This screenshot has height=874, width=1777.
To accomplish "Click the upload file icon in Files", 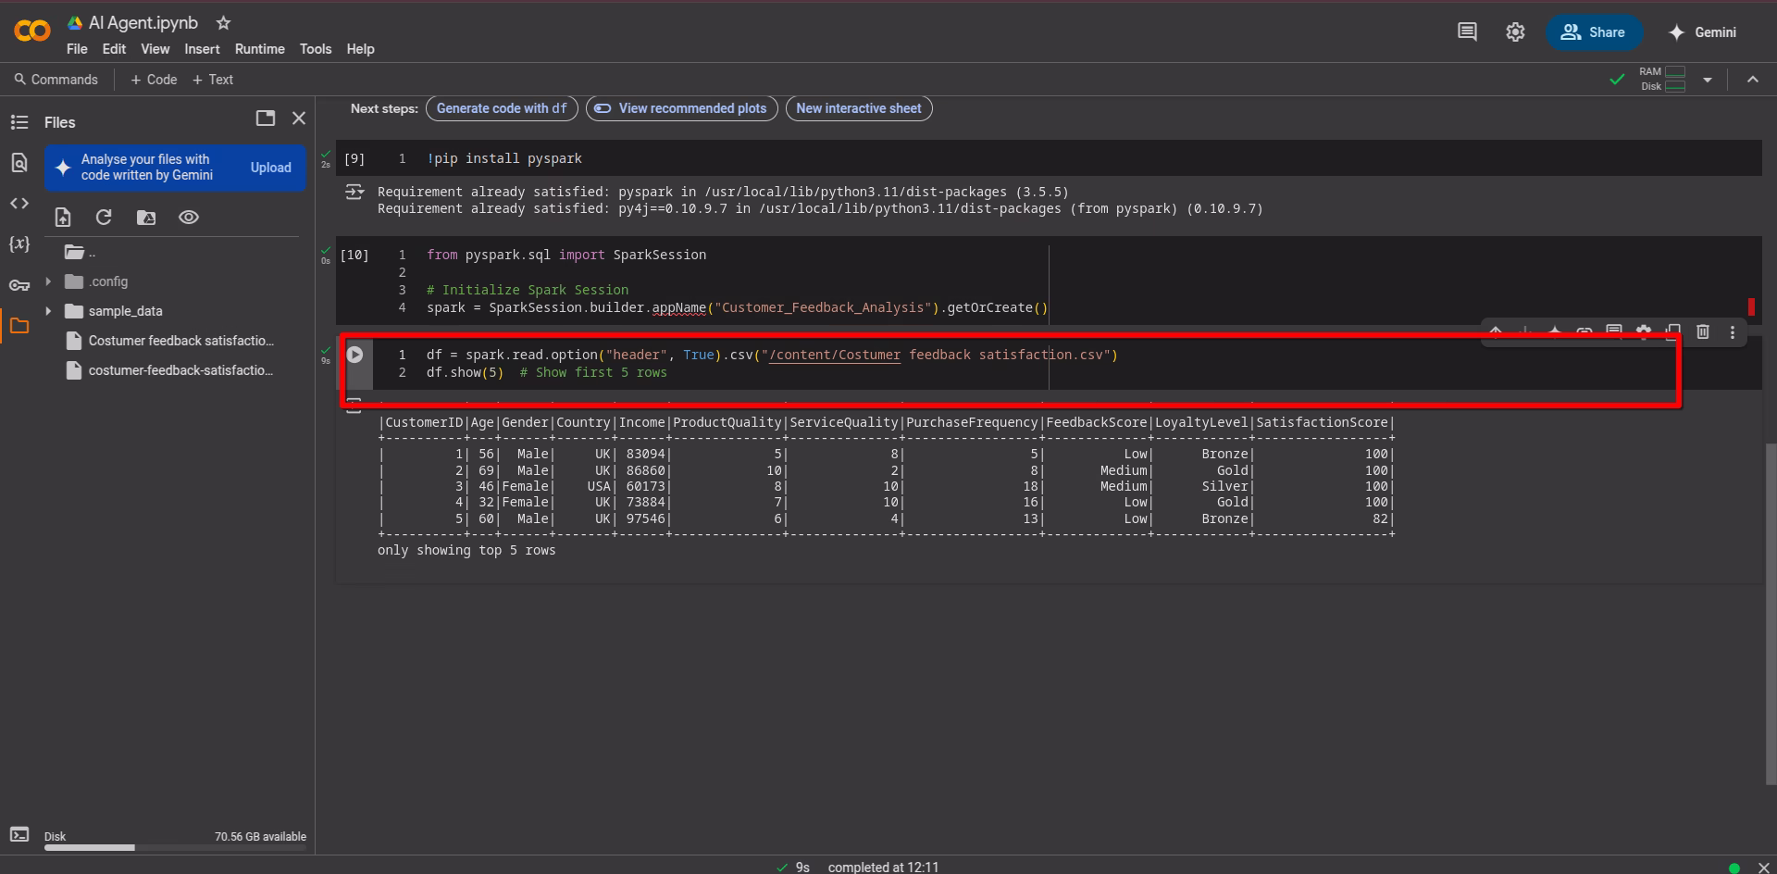I will tap(63, 218).
